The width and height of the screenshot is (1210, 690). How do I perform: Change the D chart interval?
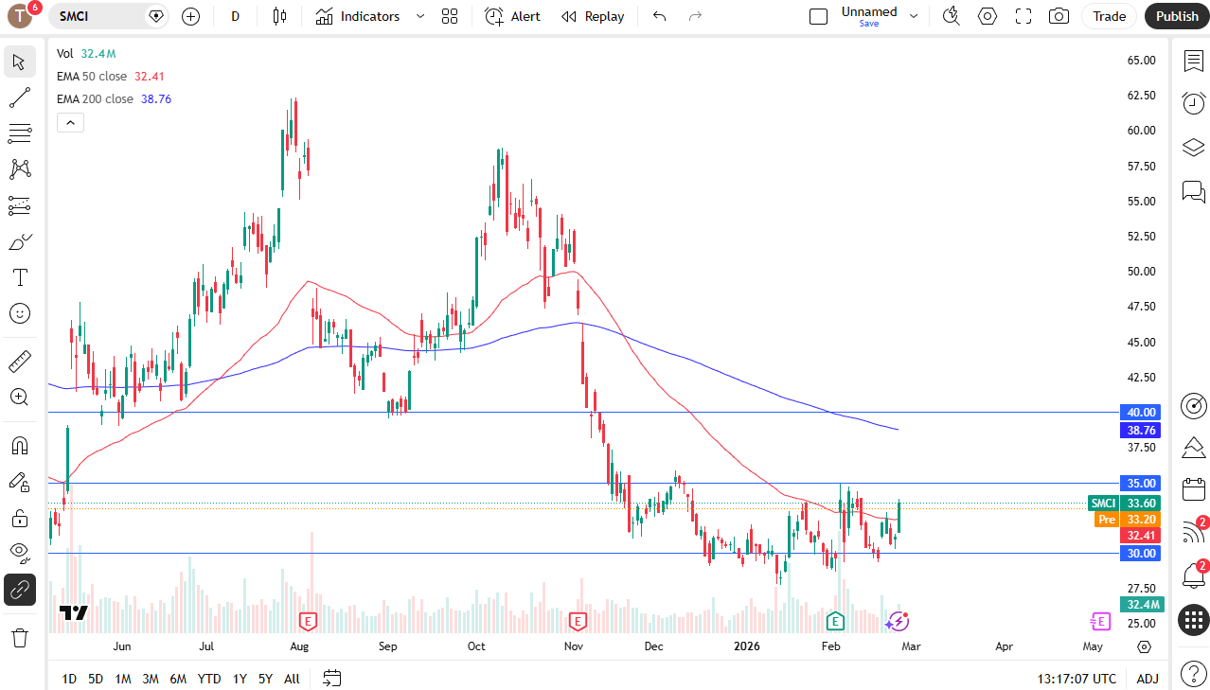pos(236,16)
